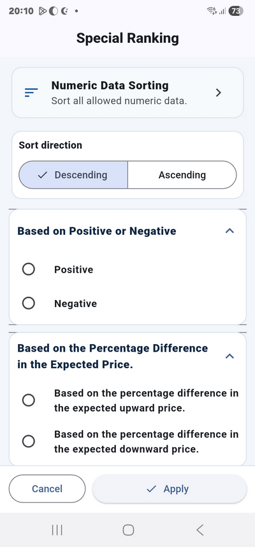Choose expected downward price percentage difference radio
This screenshot has width=255, height=547.
point(28,442)
